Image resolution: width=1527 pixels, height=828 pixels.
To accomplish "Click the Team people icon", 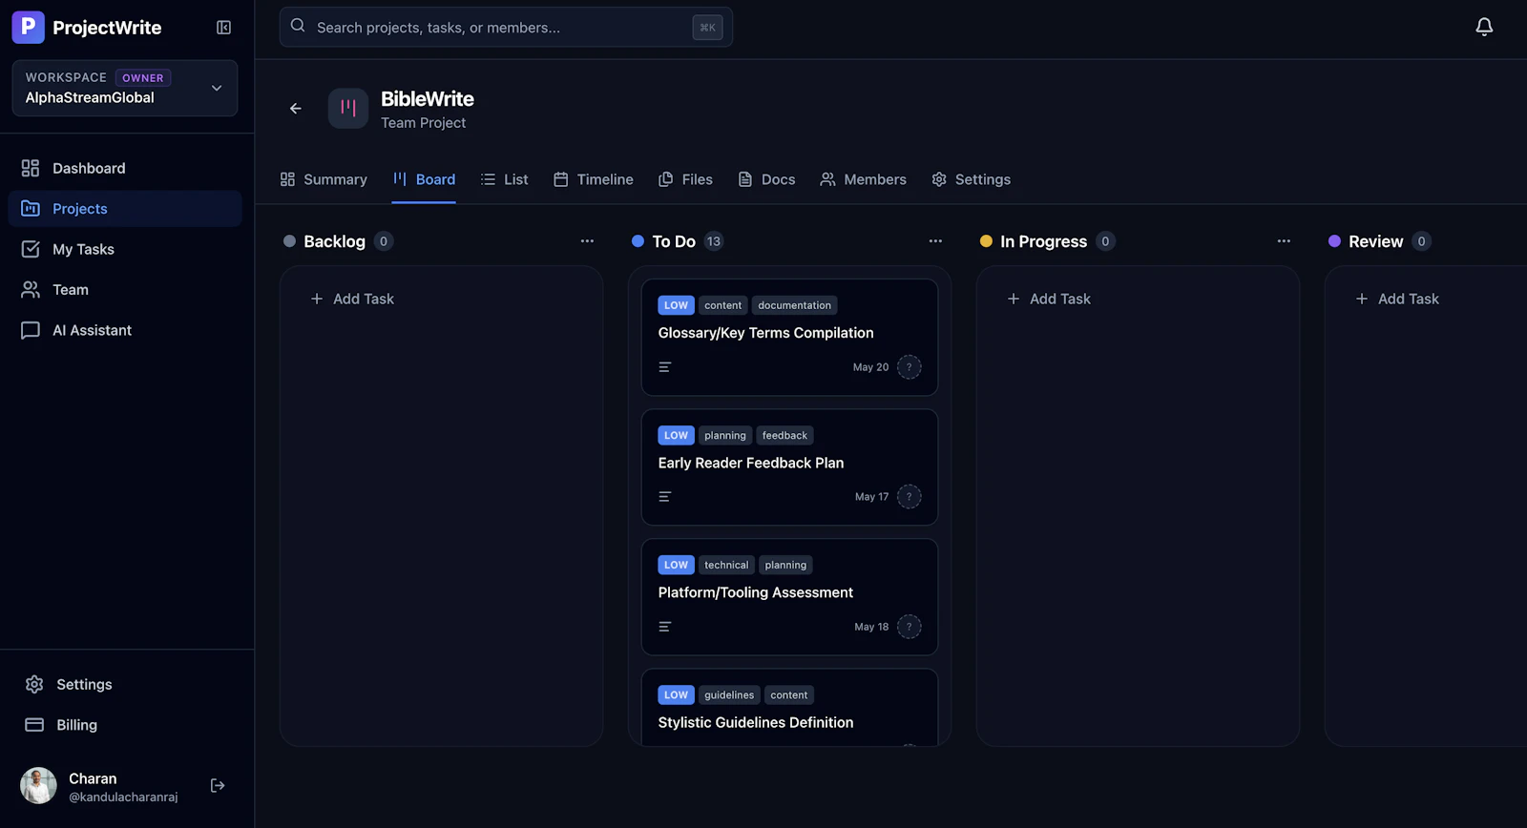I will point(31,290).
